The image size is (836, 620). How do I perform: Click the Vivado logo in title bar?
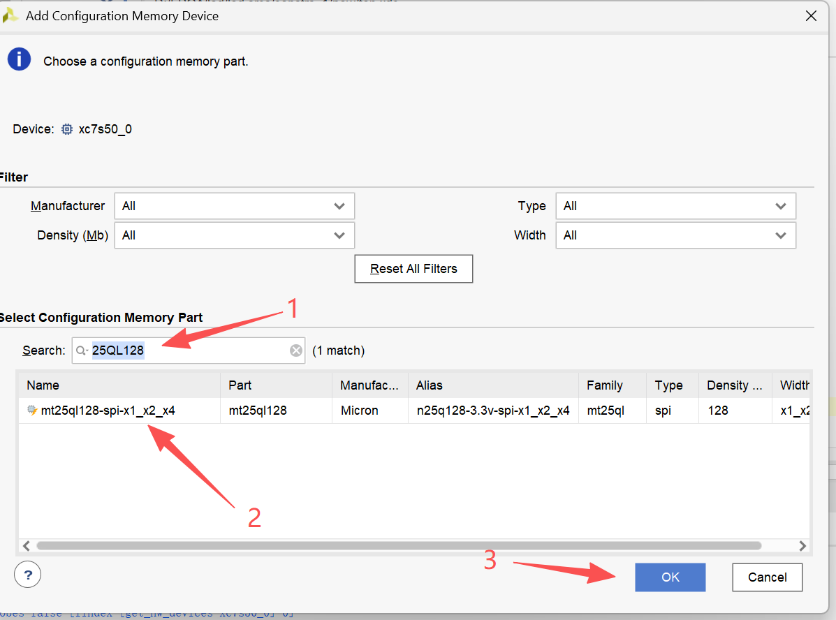pyautogui.click(x=11, y=15)
